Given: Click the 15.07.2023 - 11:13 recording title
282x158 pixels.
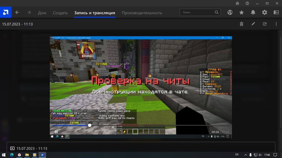Looking at the screenshot, I should tap(17, 24).
